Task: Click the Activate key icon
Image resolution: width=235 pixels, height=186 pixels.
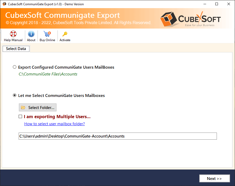Action: pos(65,34)
